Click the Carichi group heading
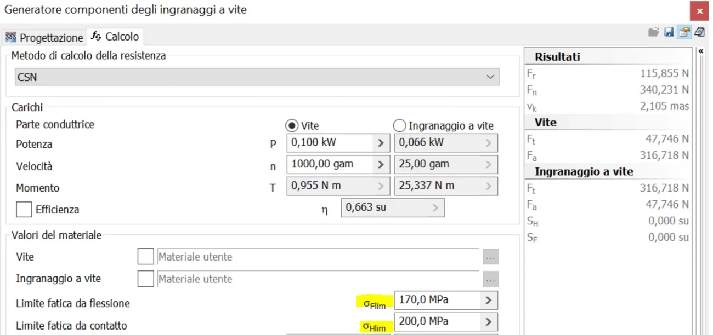The image size is (713, 335). point(27,108)
